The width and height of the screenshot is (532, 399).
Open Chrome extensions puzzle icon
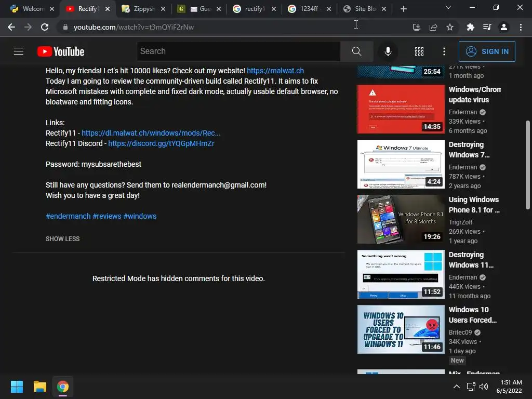(470, 27)
